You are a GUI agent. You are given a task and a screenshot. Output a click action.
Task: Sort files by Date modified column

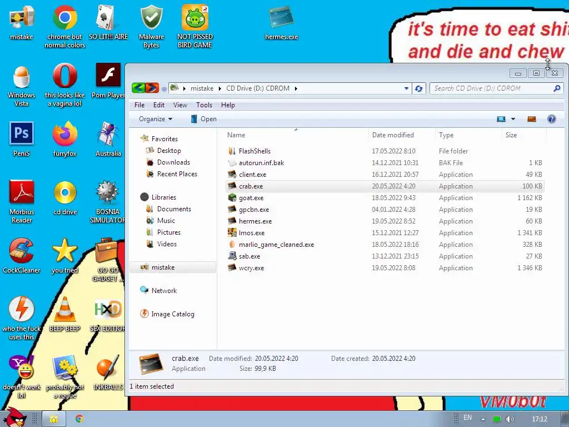[x=402, y=135]
